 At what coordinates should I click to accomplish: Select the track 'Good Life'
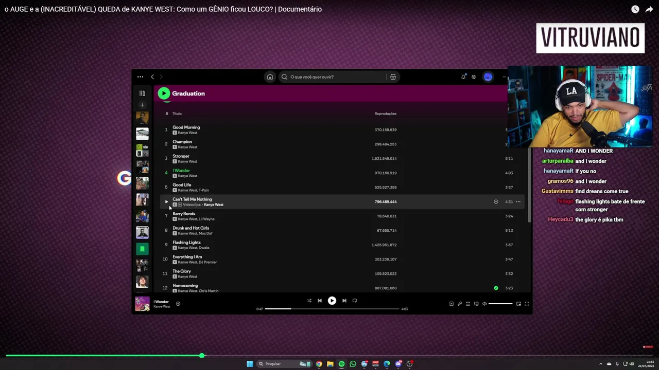coord(182,185)
